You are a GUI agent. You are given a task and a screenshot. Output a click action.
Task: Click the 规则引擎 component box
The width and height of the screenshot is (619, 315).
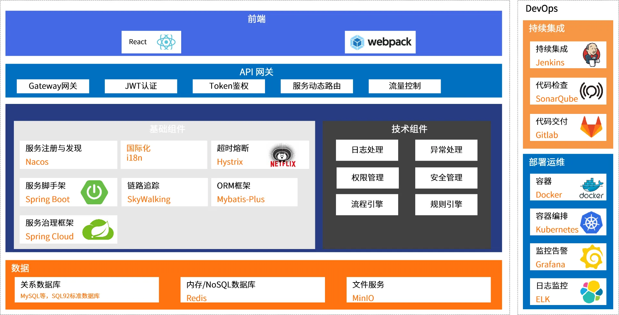click(x=446, y=204)
